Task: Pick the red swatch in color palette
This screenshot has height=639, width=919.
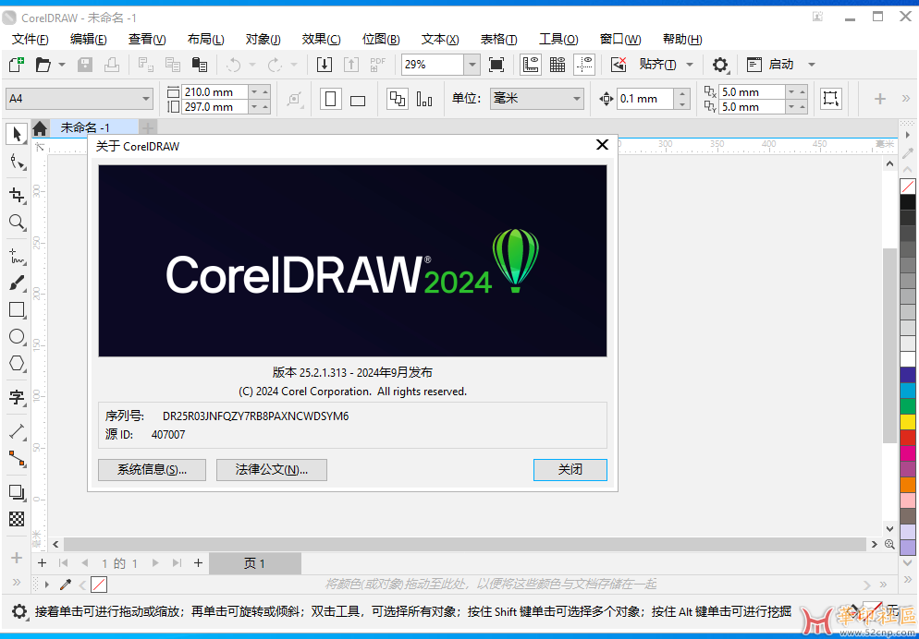Action: (x=908, y=437)
